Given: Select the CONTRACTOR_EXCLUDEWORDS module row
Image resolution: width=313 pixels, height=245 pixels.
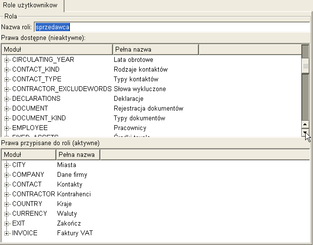Looking at the screenshot, I should pos(62,89).
